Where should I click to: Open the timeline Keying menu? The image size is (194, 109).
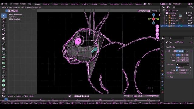19,96
